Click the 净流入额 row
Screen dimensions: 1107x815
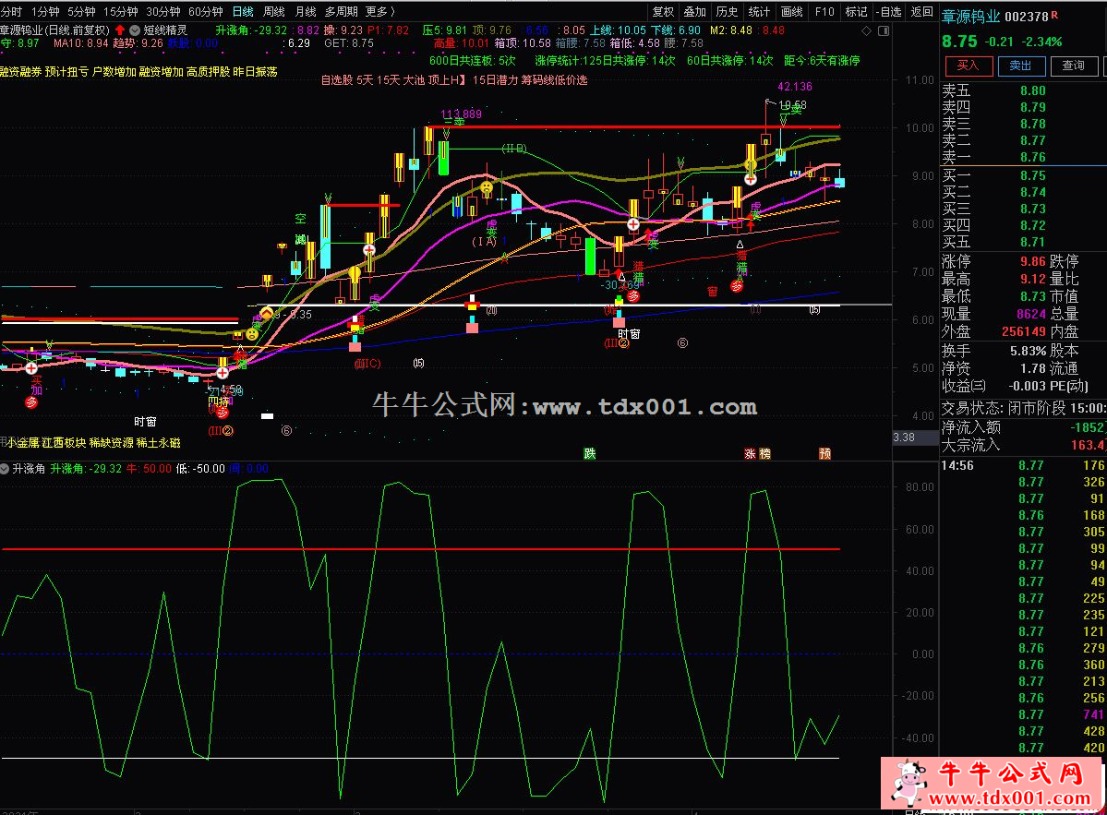1023,427
